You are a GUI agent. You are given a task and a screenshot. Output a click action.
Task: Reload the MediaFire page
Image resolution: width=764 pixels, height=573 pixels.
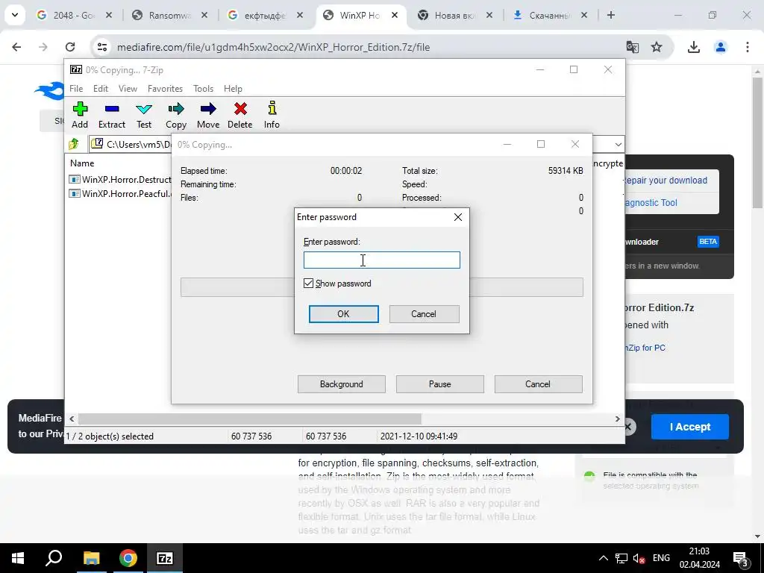pyautogui.click(x=70, y=47)
